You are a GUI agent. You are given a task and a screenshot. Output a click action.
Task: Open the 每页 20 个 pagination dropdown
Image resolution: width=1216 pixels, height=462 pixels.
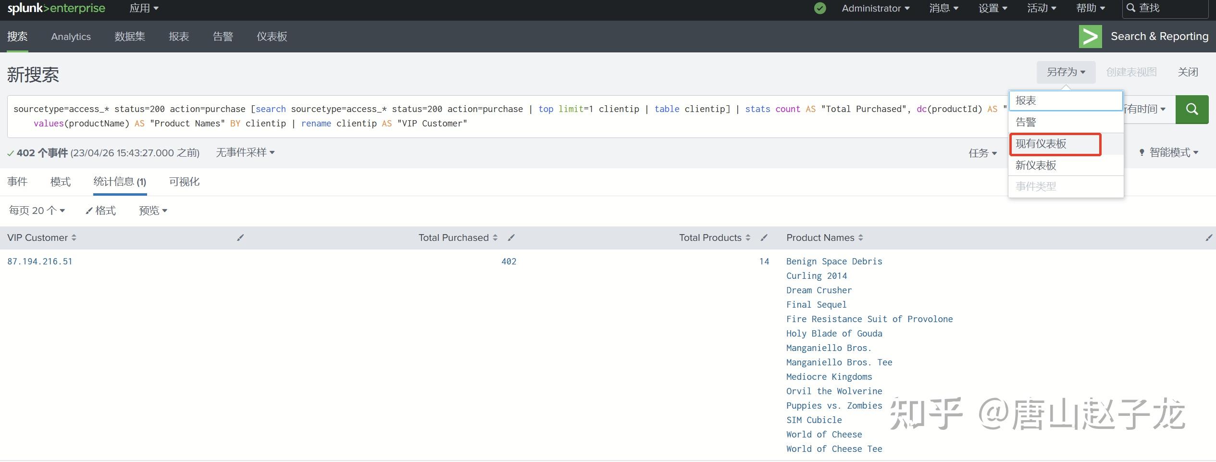[36, 211]
